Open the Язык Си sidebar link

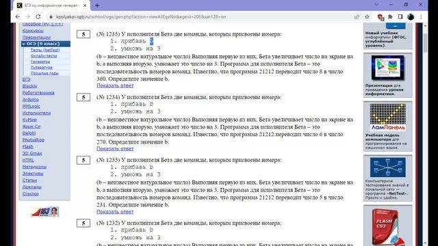tap(31, 126)
